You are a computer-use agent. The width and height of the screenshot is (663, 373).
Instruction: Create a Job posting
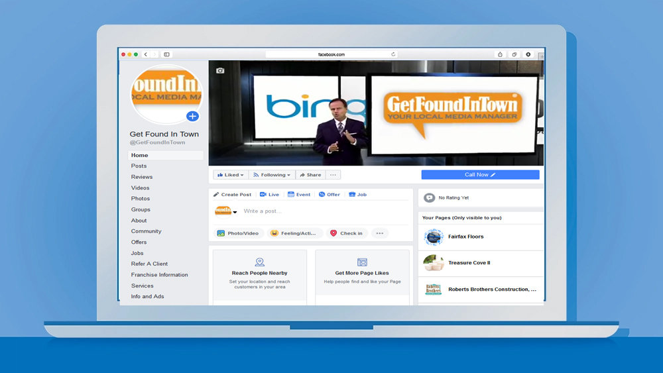(x=358, y=195)
